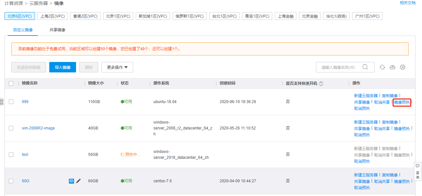Click 取消预热 for the test image
This screenshot has height=196, width=422.
click(x=362, y=161)
